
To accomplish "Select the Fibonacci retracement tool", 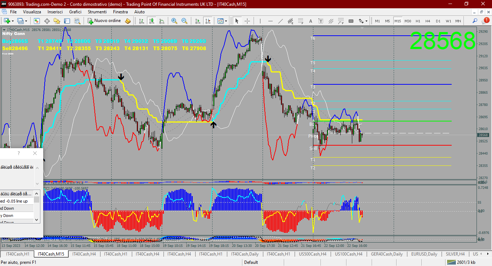I will (x=300, y=21).
